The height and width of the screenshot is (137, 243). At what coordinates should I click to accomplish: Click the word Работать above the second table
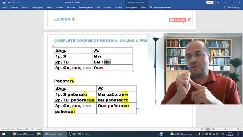coord(64,81)
